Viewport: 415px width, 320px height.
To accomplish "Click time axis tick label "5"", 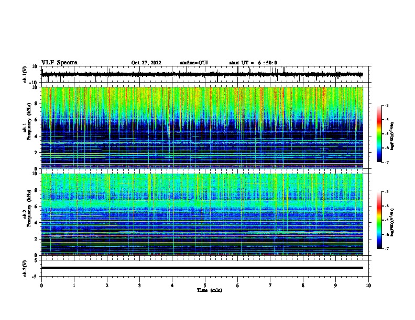I will [x=205, y=285].
